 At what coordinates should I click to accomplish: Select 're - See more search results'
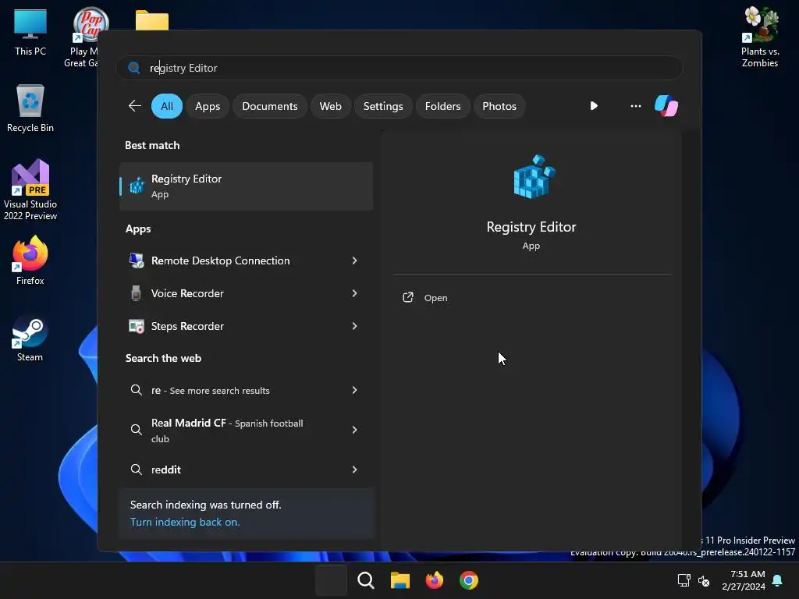(x=210, y=390)
